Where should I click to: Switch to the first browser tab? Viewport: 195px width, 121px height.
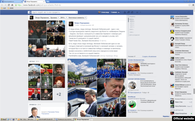point(9,2)
